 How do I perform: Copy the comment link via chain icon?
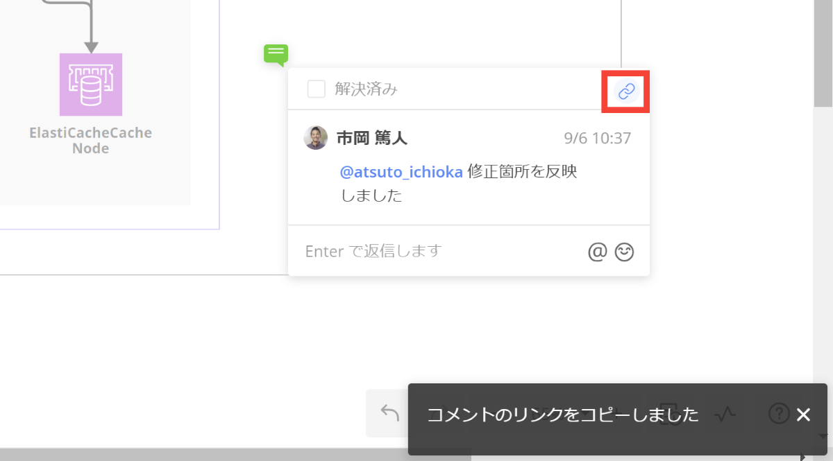coord(626,91)
